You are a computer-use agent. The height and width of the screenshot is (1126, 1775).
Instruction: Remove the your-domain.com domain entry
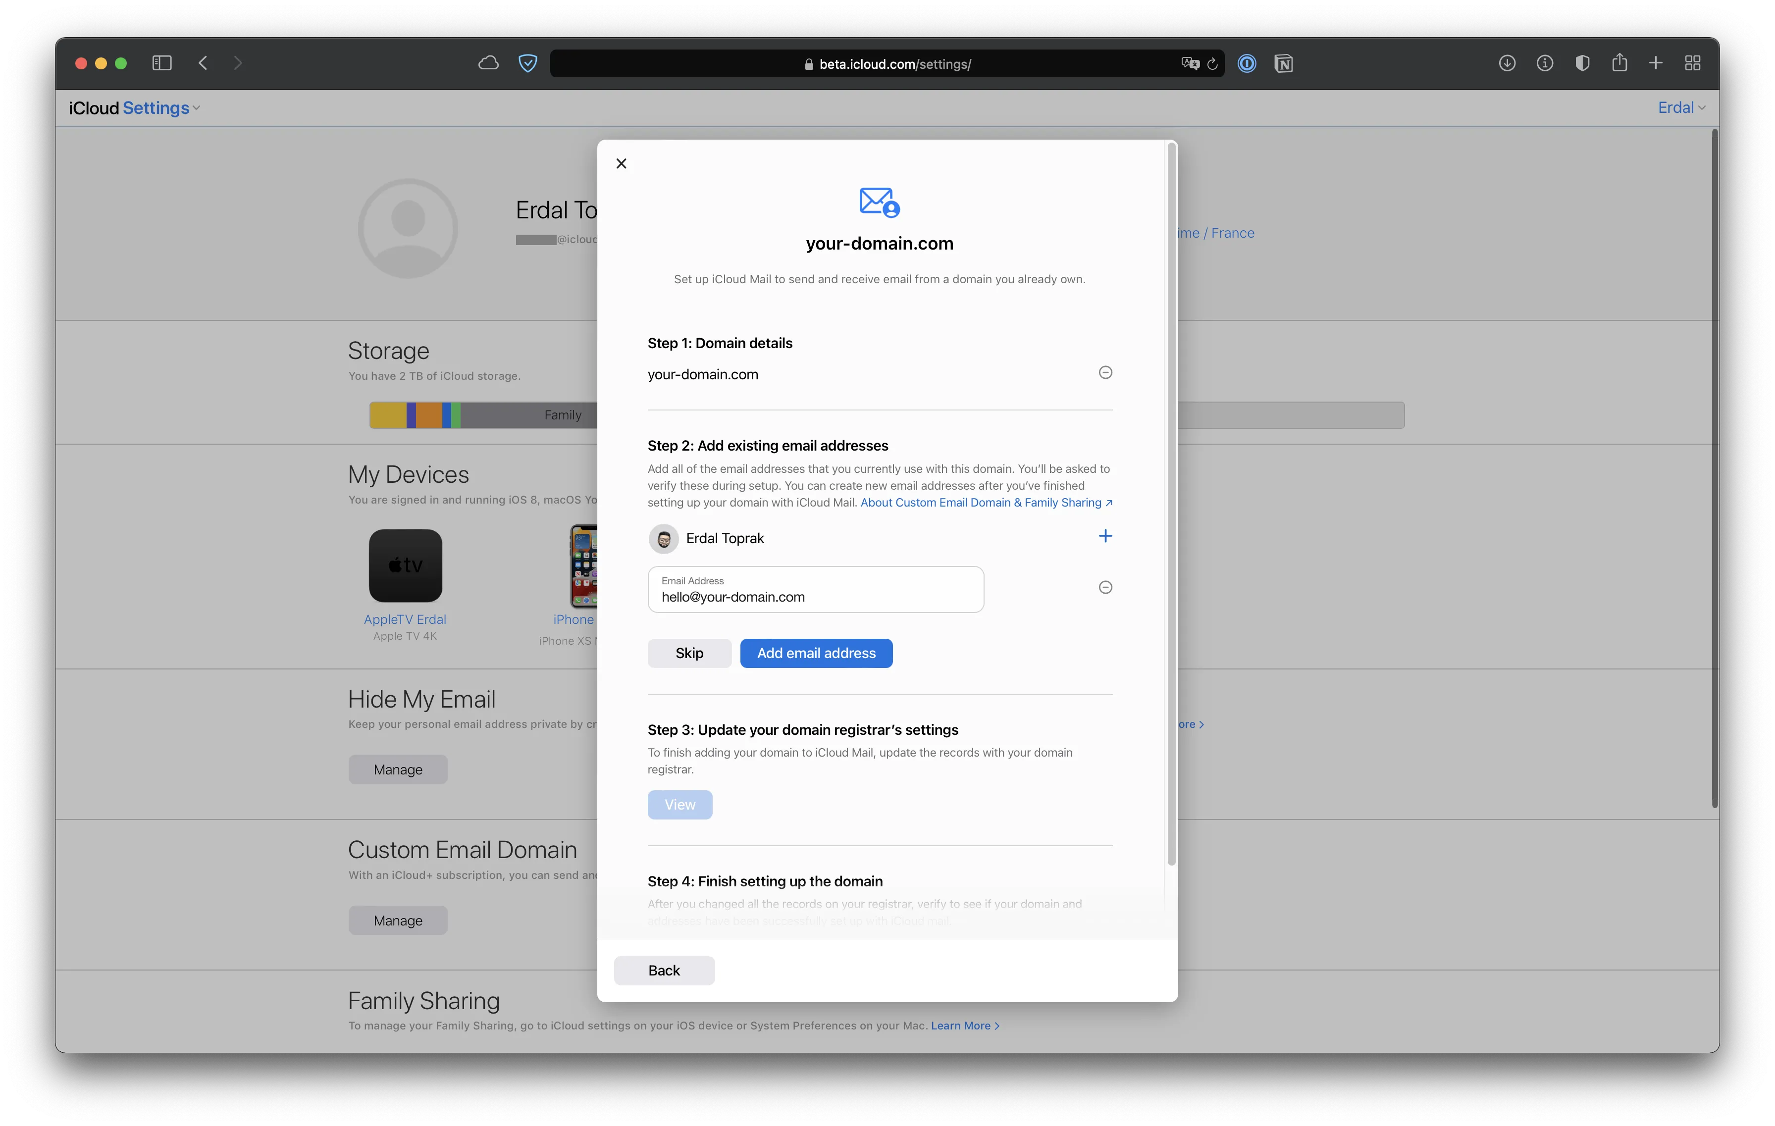[x=1105, y=372]
